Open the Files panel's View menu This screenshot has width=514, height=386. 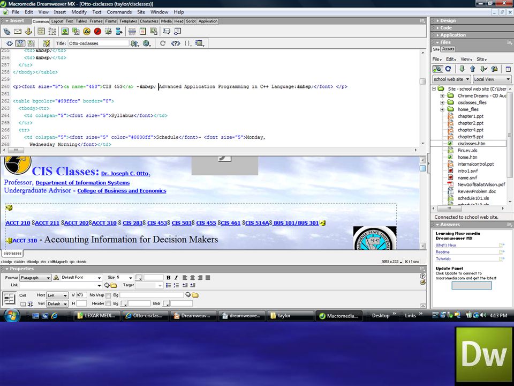point(466,60)
